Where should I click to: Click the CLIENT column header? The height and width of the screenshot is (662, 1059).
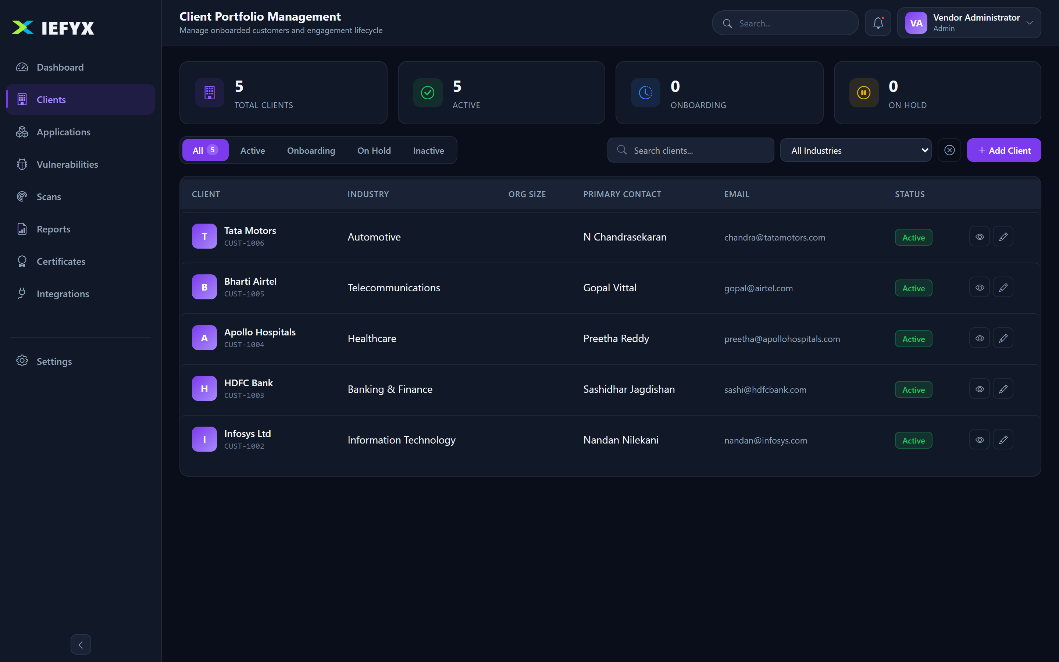pos(206,194)
